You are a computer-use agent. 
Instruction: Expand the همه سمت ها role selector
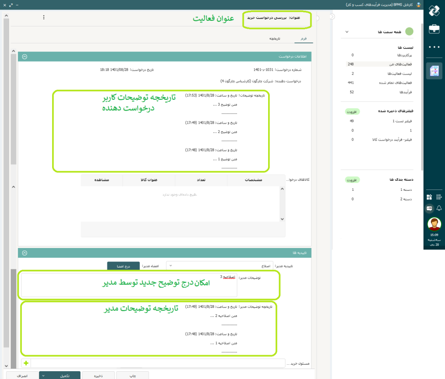[346, 32]
